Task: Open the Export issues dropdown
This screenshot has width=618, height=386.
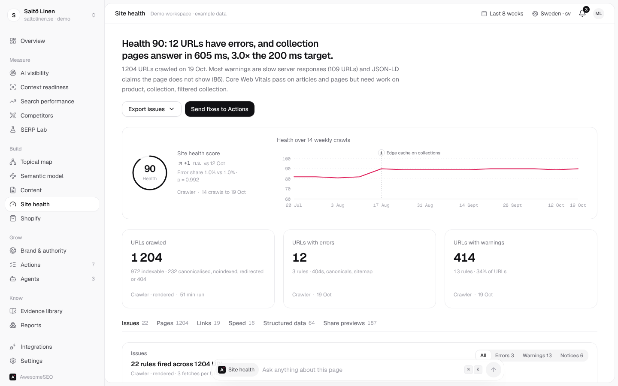Action: pos(151,109)
